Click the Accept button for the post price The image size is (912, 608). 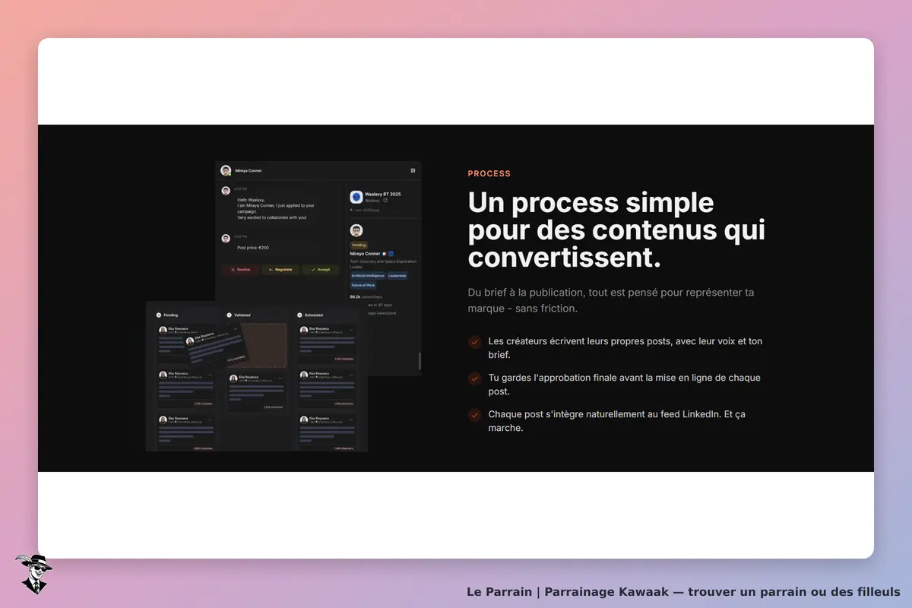click(320, 269)
